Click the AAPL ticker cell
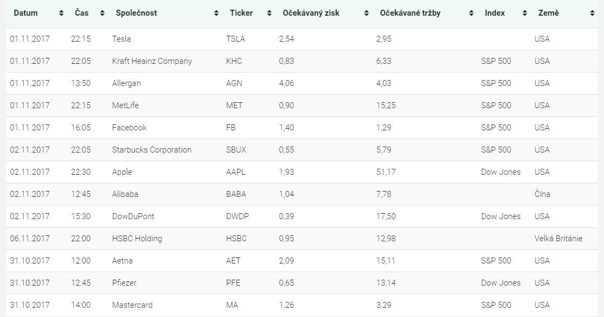Viewport: 604px width, 317px height. [x=236, y=172]
